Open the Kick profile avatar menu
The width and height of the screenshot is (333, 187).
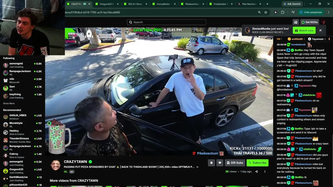pos(323,22)
